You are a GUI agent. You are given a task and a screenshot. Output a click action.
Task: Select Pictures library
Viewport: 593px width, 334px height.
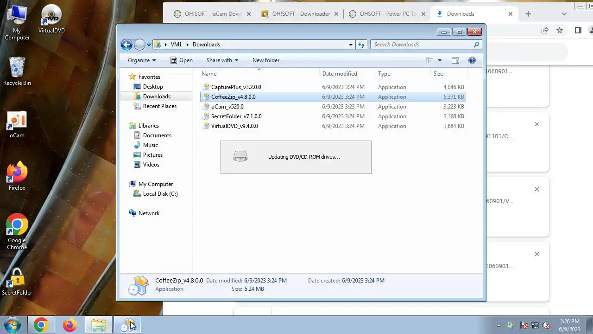tap(153, 155)
